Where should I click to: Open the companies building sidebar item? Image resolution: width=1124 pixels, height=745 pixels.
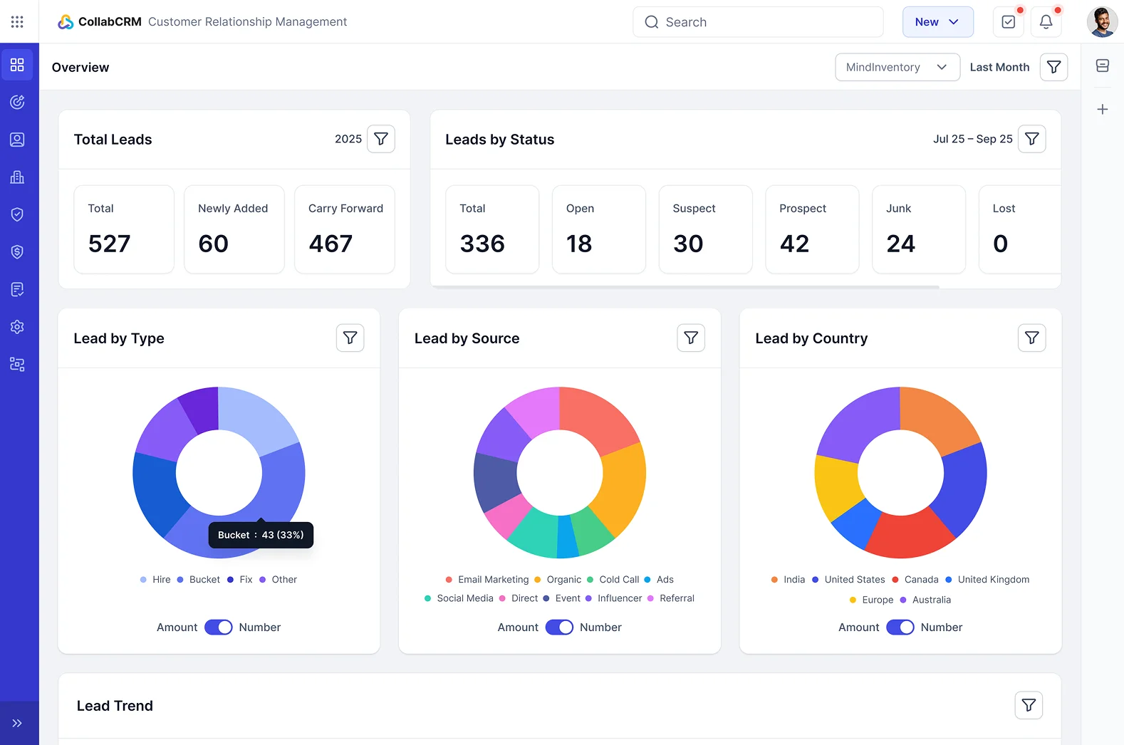click(17, 177)
